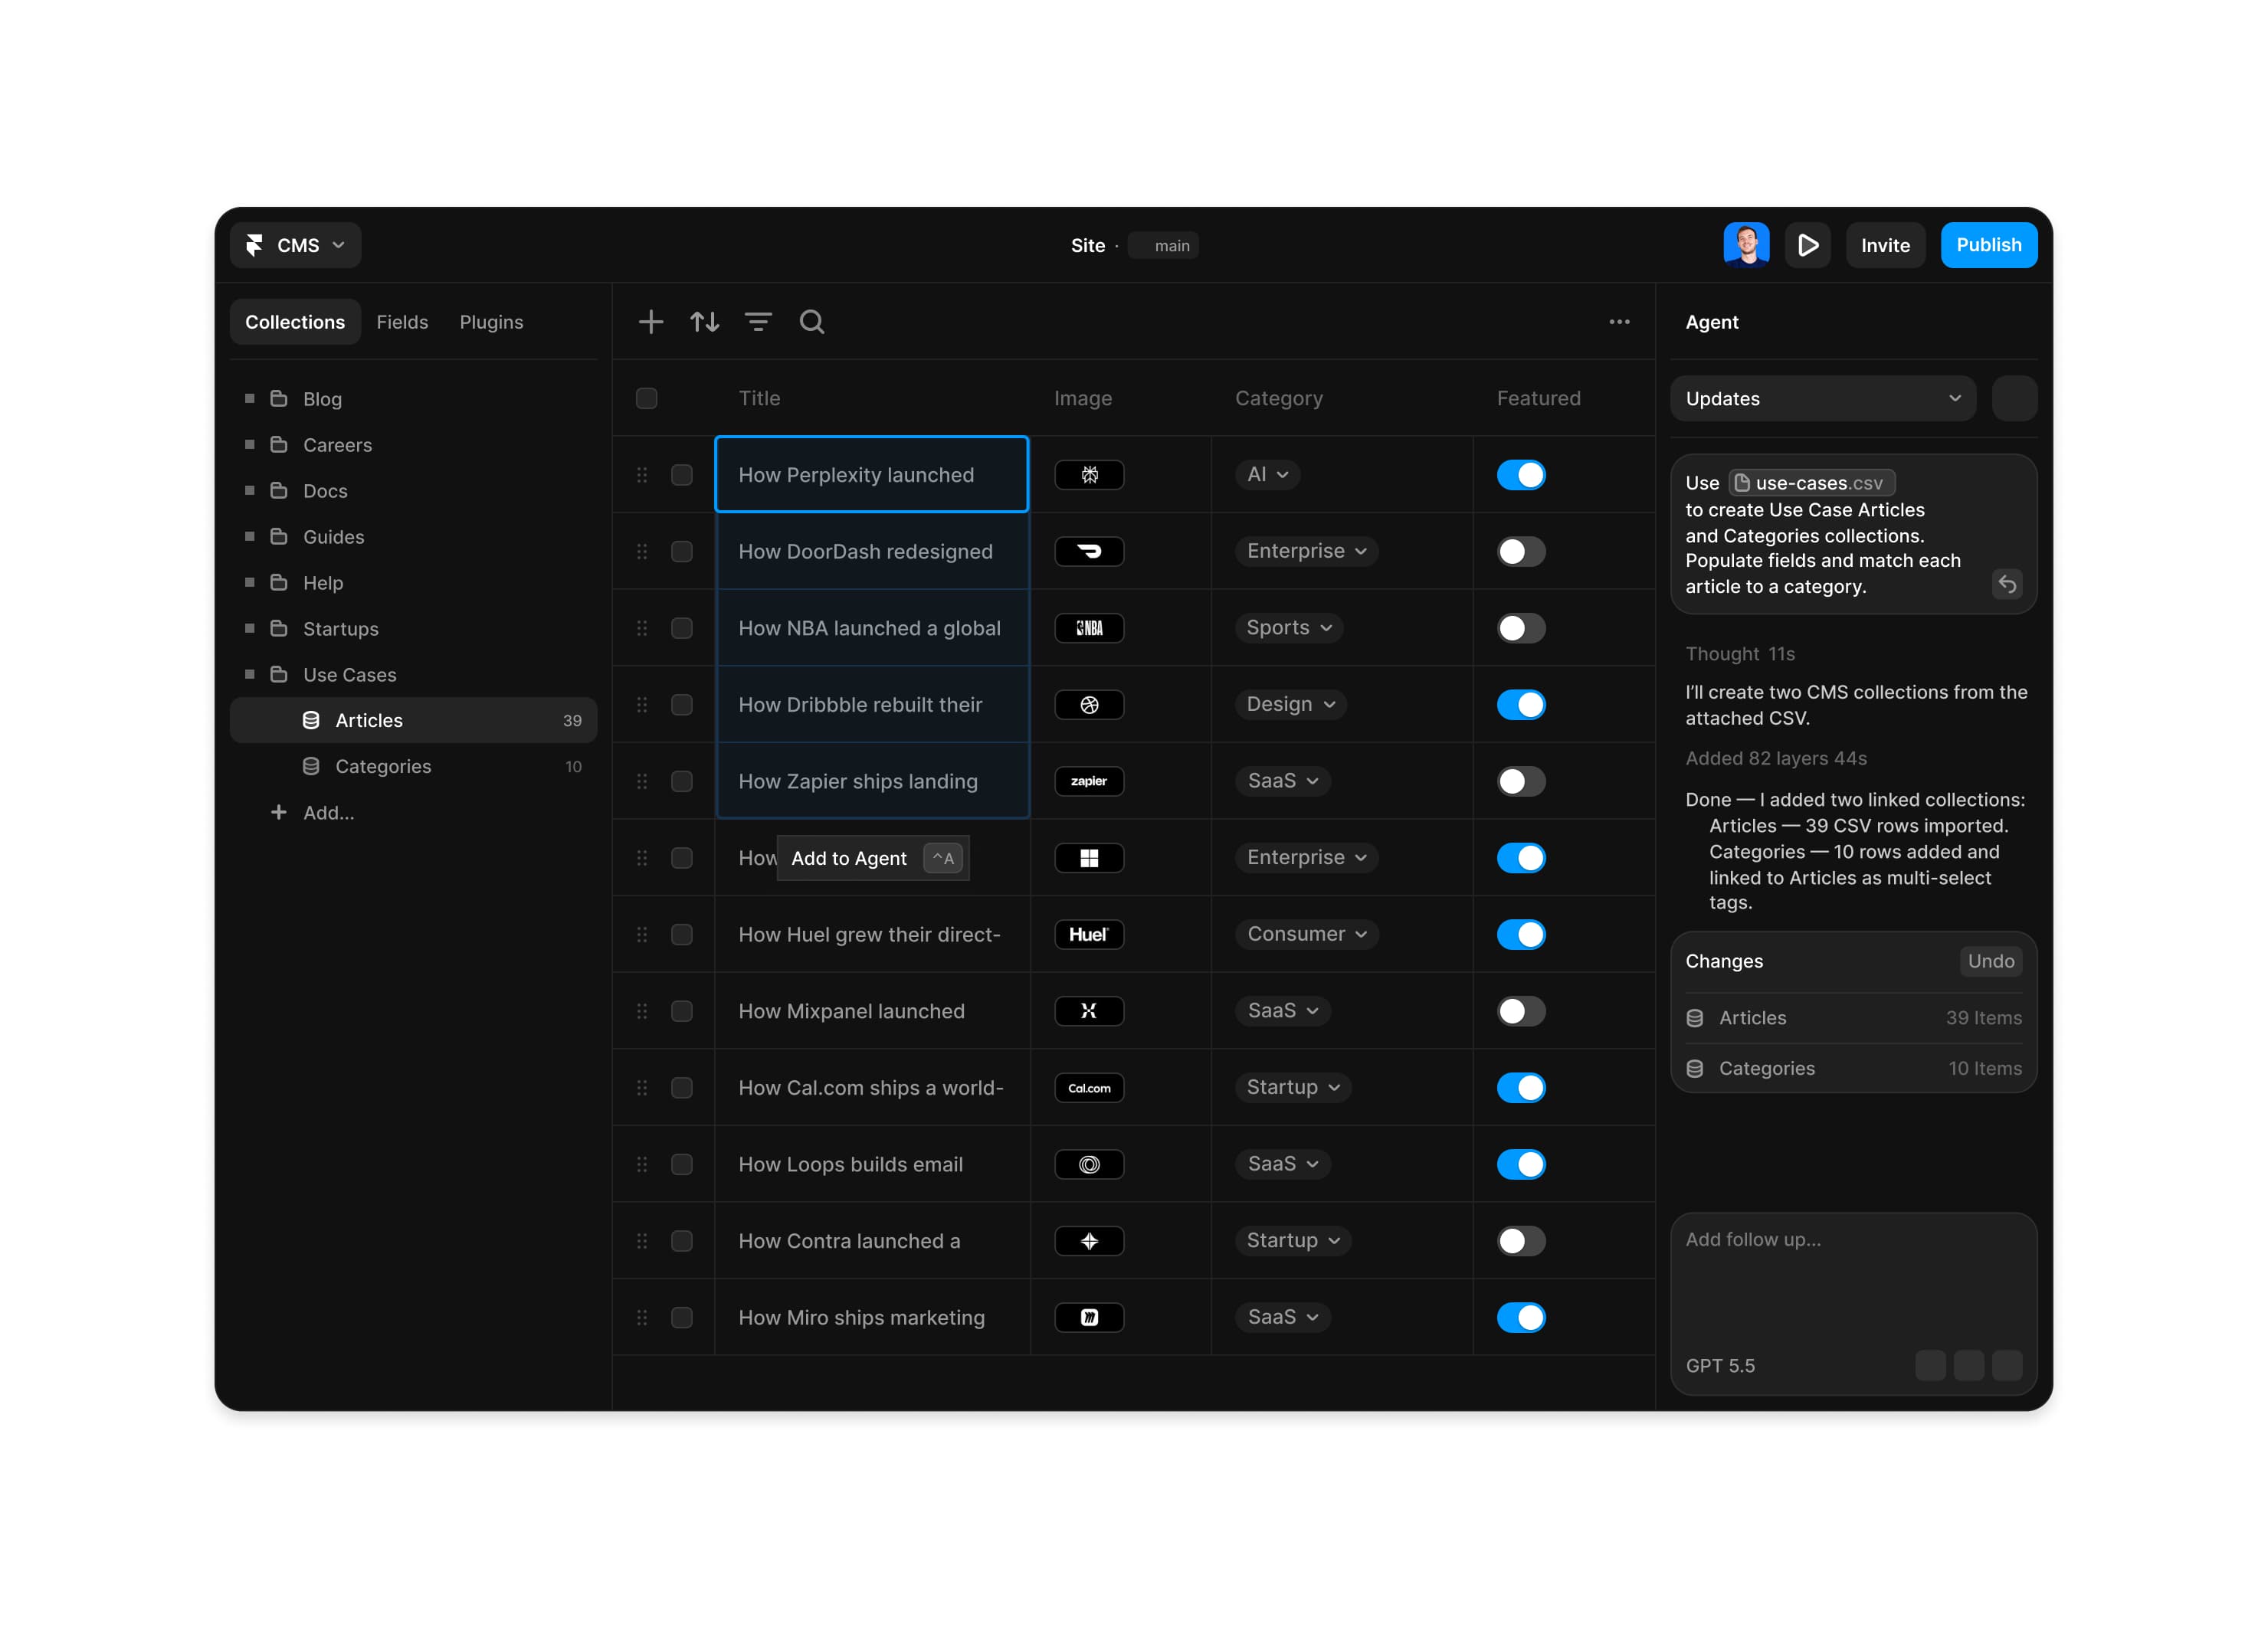Image resolution: width=2268 pixels, height=1634 pixels.
Task: Switch to the Fields tab
Action: tap(402, 322)
